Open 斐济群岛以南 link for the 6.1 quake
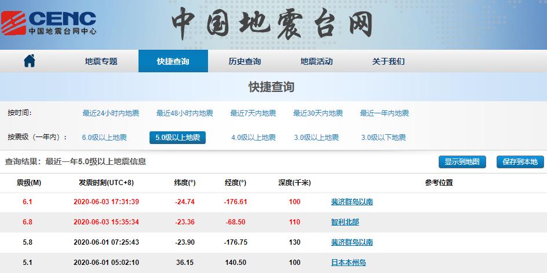547x273 pixels. coord(352,202)
